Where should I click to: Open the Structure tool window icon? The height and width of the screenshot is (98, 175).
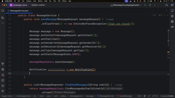[x=3, y=17]
